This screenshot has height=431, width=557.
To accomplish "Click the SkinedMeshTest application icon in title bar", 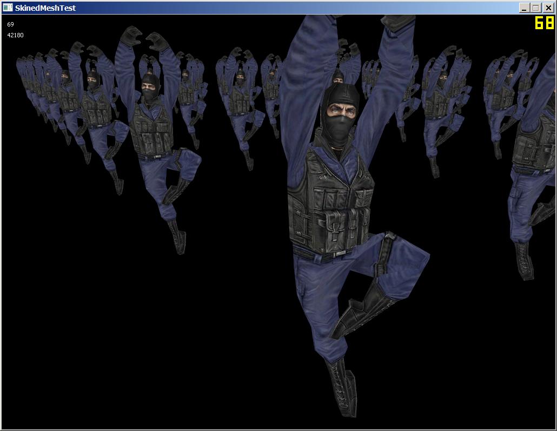I will 8,8.
